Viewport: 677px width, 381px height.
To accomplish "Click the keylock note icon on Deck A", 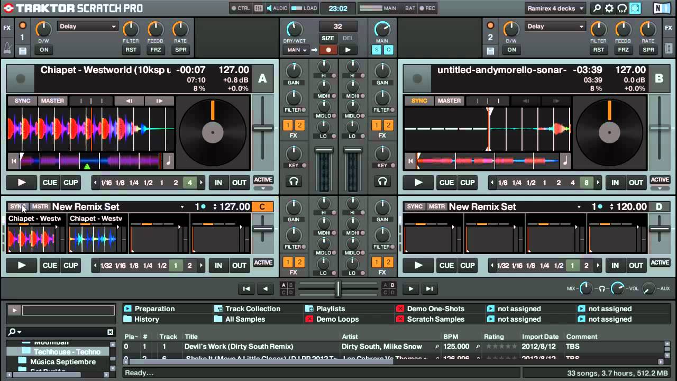I will click(x=168, y=160).
